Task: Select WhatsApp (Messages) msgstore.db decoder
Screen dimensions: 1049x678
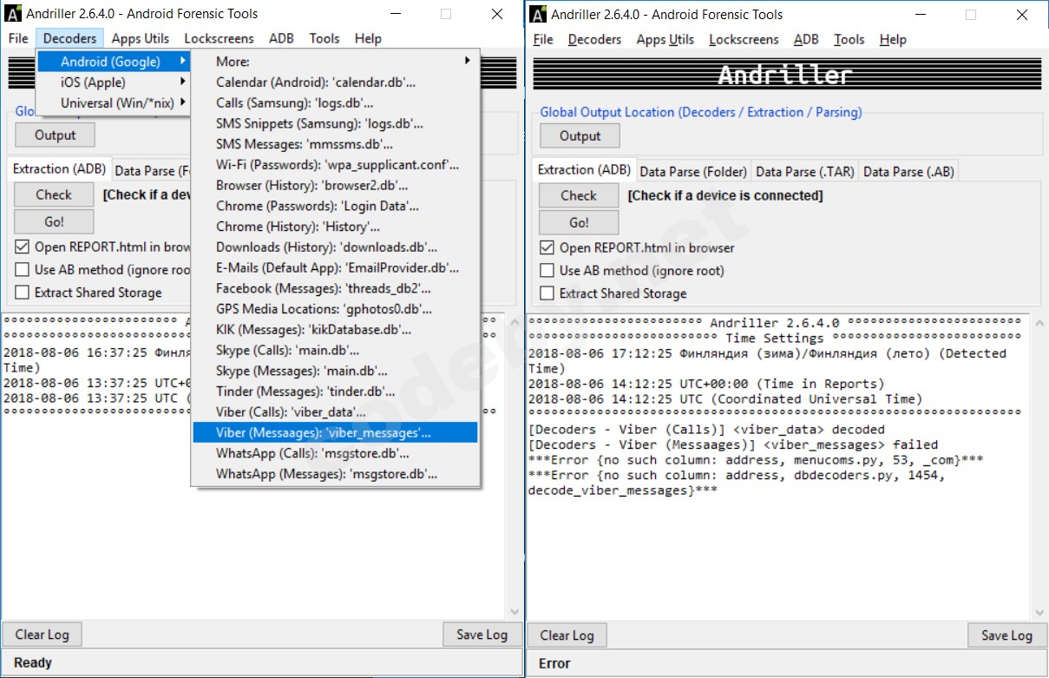Action: click(336, 474)
